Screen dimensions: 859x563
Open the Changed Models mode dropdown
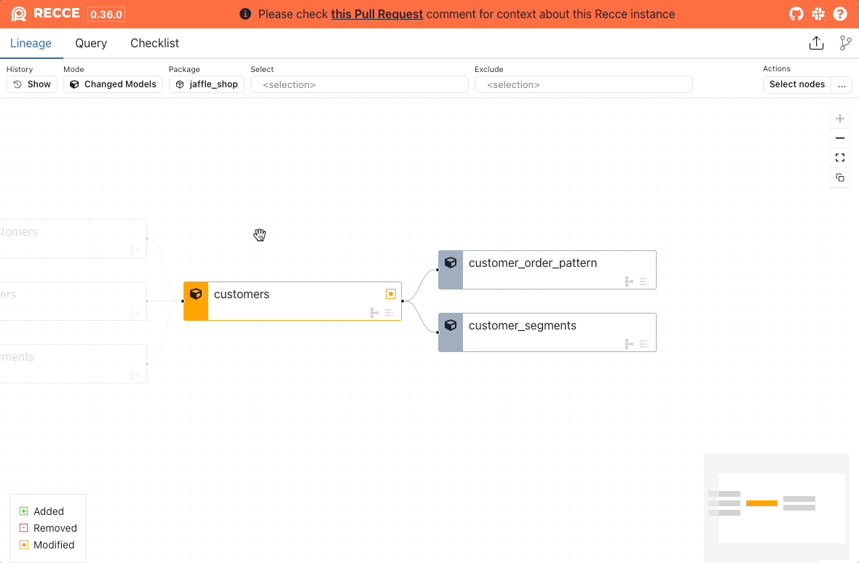pos(113,84)
